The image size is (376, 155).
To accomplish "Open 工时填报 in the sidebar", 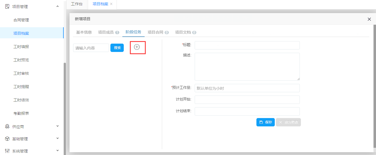I will (x=21, y=47).
